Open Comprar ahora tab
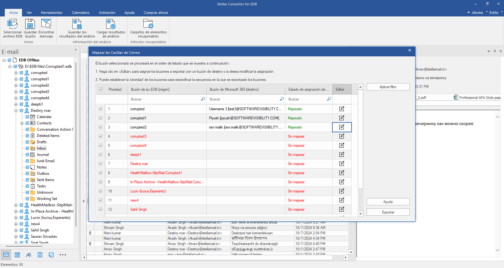504x268 pixels. (x=156, y=13)
